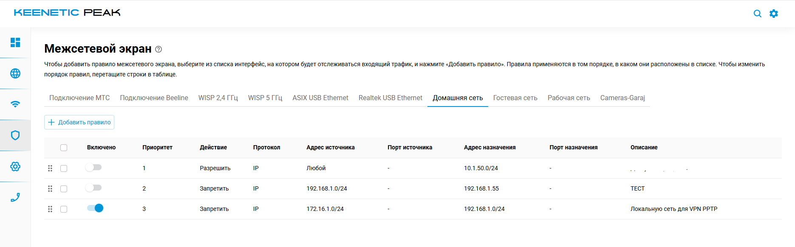Click Добавить правило button
The height and width of the screenshot is (247, 795).
click(79, 122)
